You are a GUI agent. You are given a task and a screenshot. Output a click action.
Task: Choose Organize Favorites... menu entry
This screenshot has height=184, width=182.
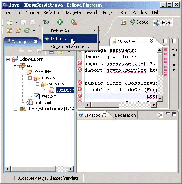pos(71,46)
